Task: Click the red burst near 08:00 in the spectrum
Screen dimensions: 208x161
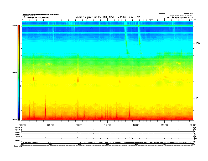Action: (x=78, y=80)
